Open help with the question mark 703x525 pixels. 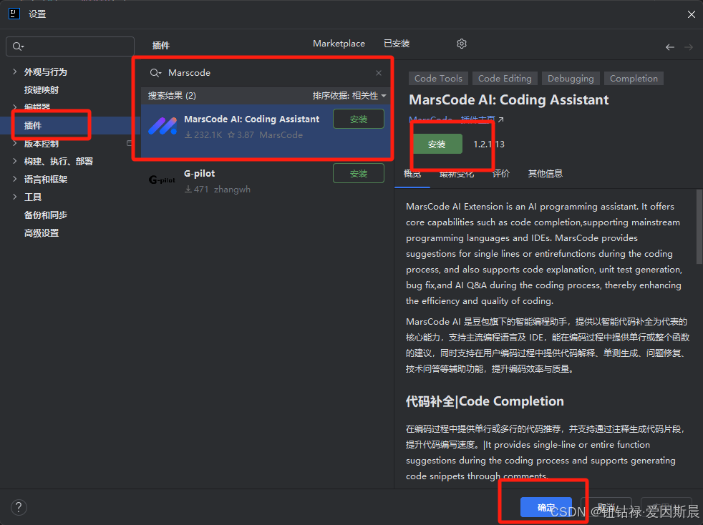click(19, 508)
